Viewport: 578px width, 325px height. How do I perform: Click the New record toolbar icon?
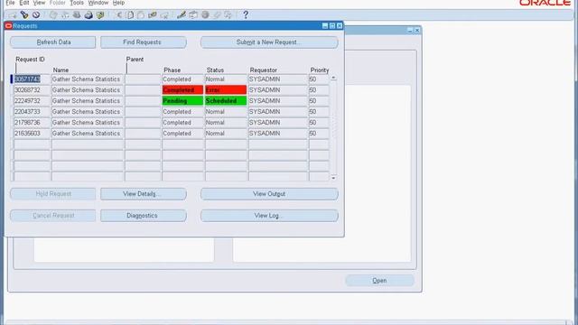click(x=12, y=15)
